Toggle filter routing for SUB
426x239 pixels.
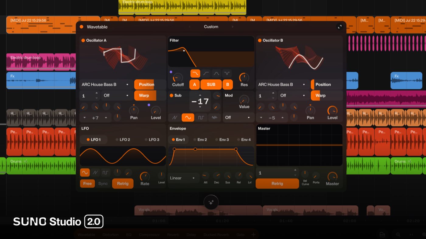211,84
